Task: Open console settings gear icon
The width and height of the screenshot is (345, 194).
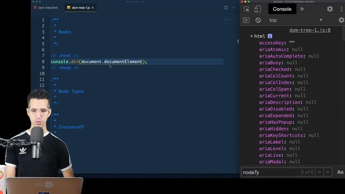Action: [341, 20]
